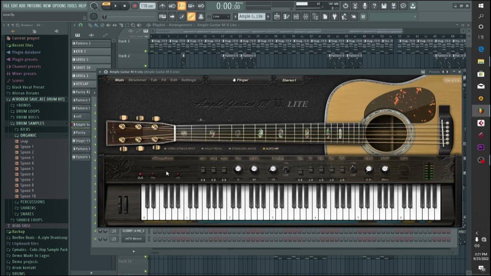The height and width of the screenshot is (276, 491).
Task: Toggle the SUS articulation LED
Action: point(140,174)
